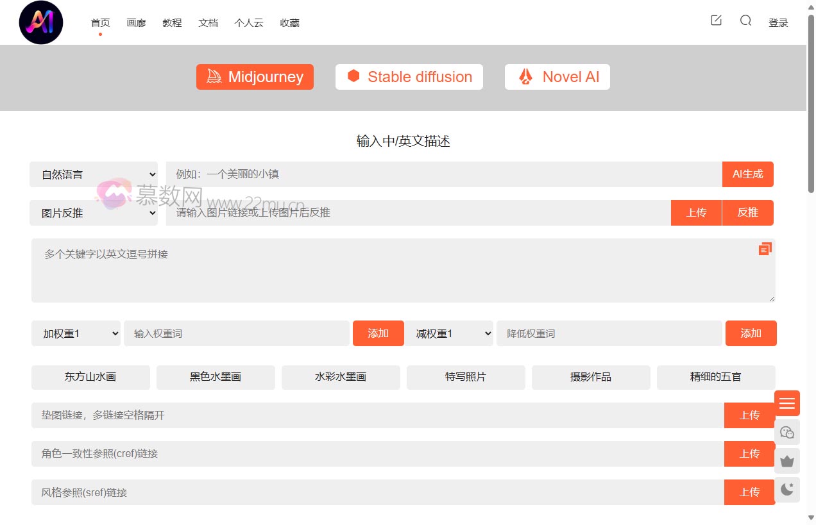
Task: Open the orange hamburger menu button
Action: (786, 403)
